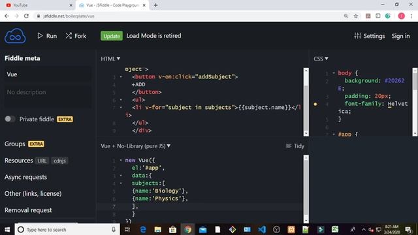Open Task View from the taskbar

point(127,229)
